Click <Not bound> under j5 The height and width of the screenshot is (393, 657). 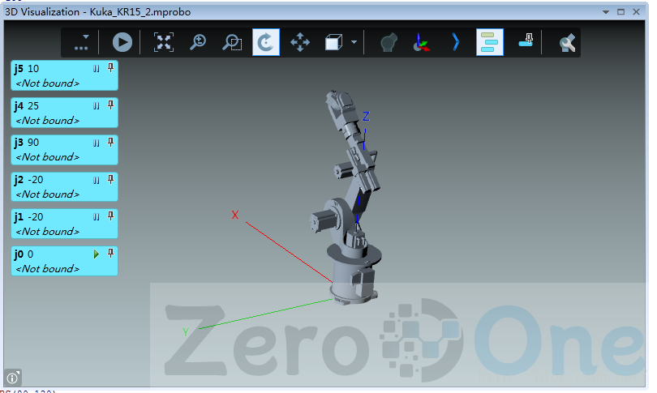47,83
